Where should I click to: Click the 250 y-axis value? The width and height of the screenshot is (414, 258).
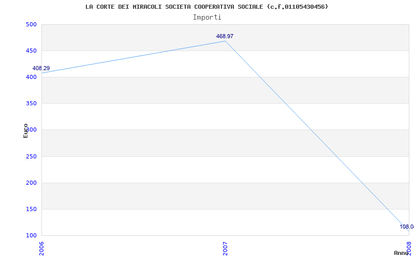(31, 157)
